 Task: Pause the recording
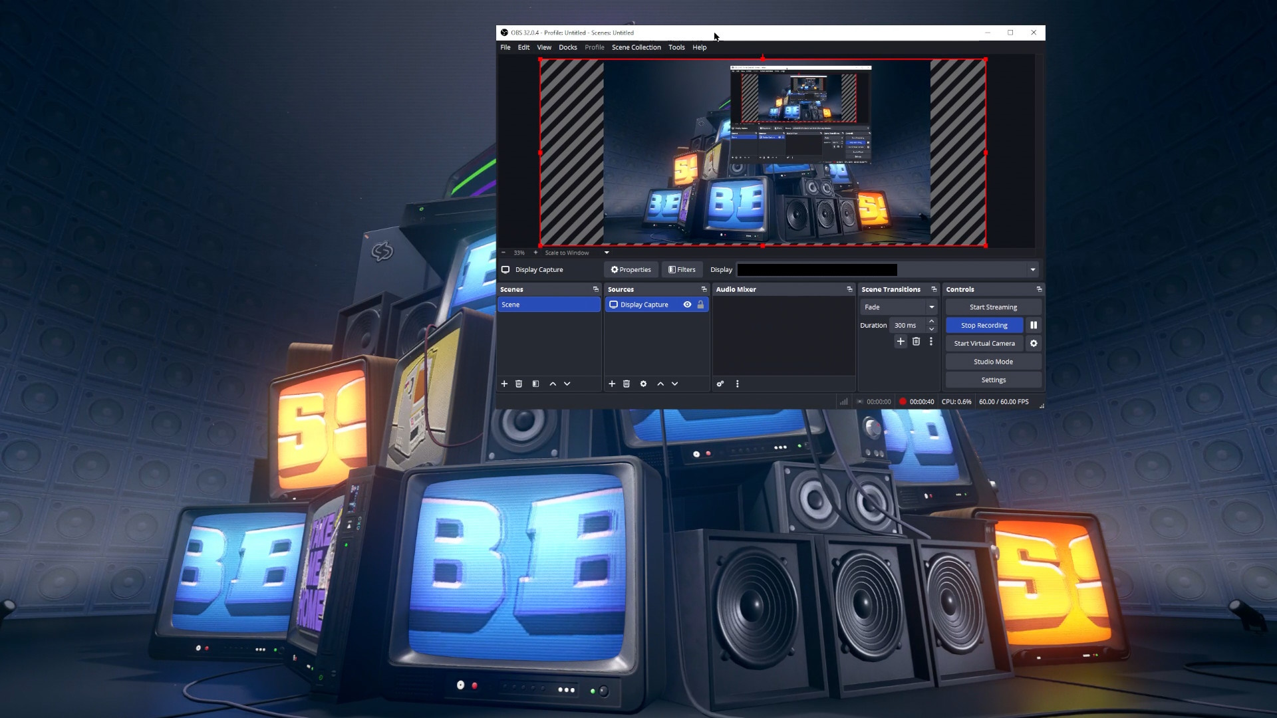pyautogui.click(x=1034, y=325)
